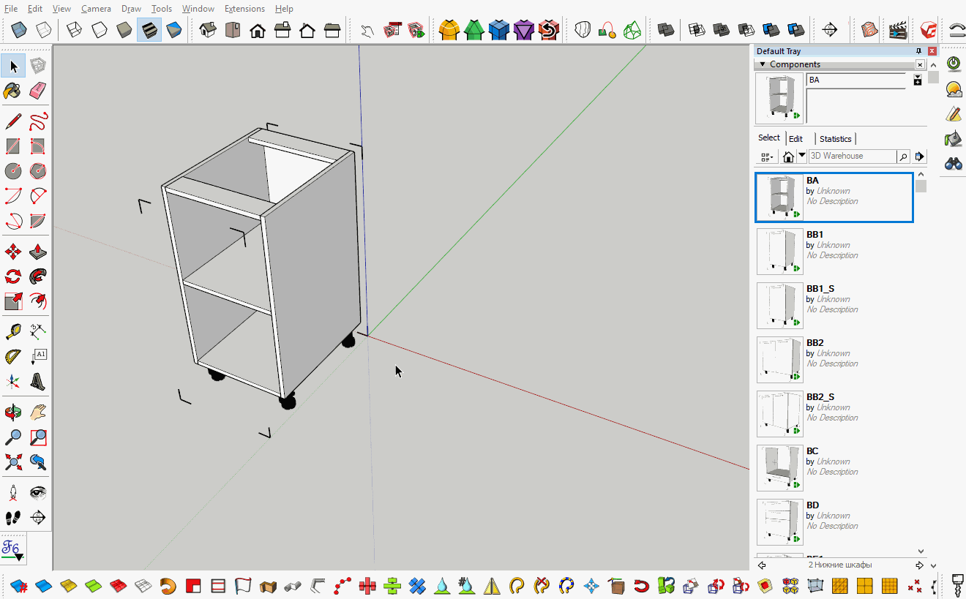966x599 pixels.
Task: Open the Camera menu
Action: coord(95,8)
